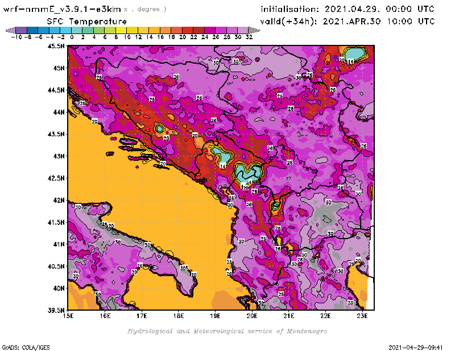Viewport: 455px width, 351px height.
Task: Click the 15E longitude axis label
Action: point(68,316)
